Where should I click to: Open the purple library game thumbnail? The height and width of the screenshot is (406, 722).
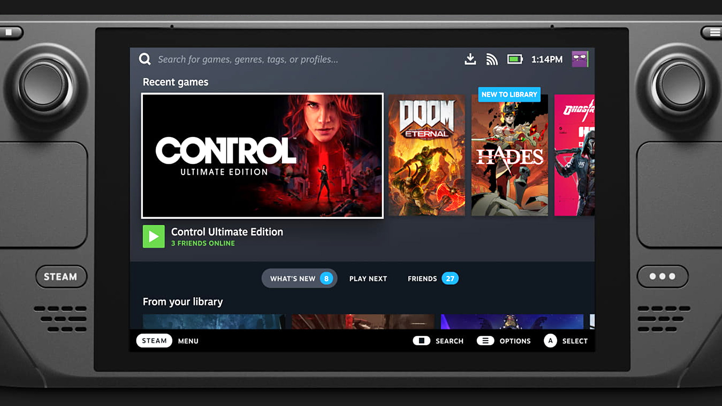(512, 322)
